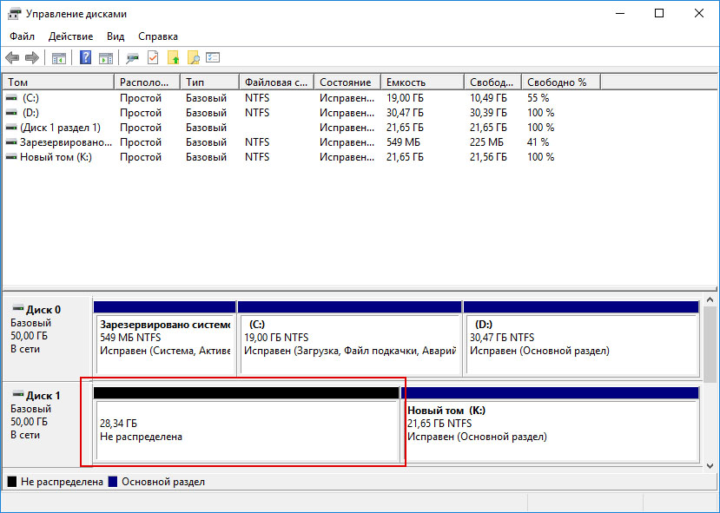Open the Вид menu

point(116,36)
